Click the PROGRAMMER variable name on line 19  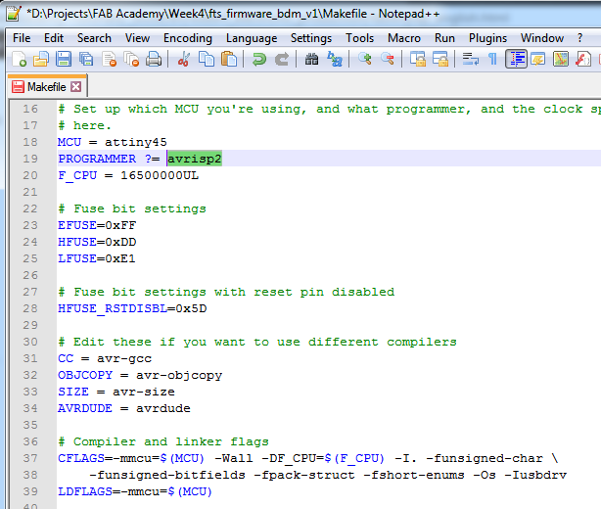tap(97, 159)
